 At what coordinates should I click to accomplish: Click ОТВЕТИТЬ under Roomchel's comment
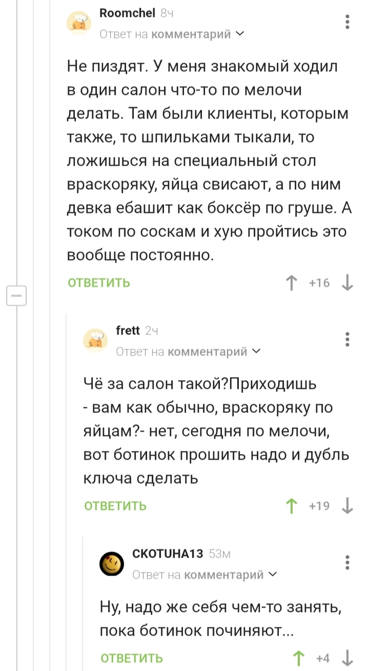[99, 283]
